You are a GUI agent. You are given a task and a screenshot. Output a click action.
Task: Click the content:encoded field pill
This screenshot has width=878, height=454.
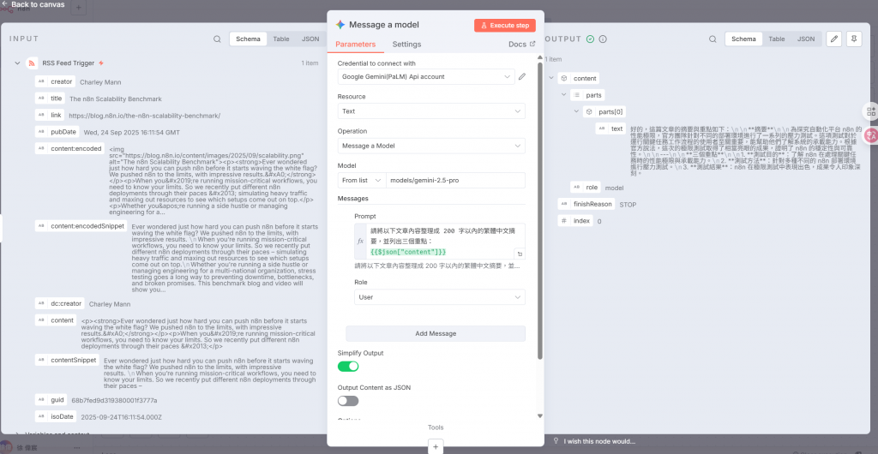click(70, 149)
